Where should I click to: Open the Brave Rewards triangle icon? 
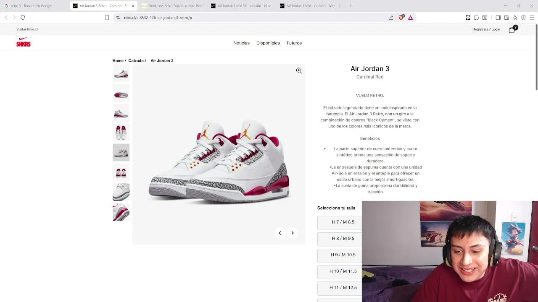click(411, 18)
